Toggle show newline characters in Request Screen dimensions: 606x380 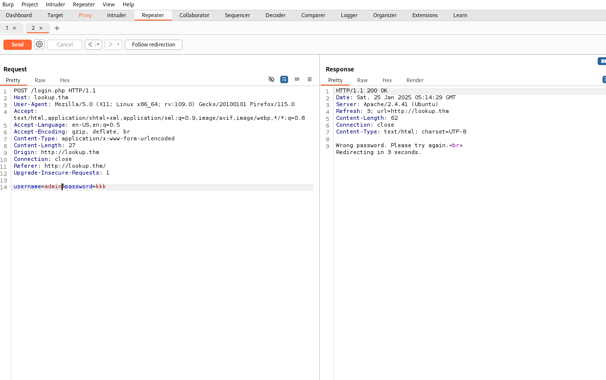297,79
